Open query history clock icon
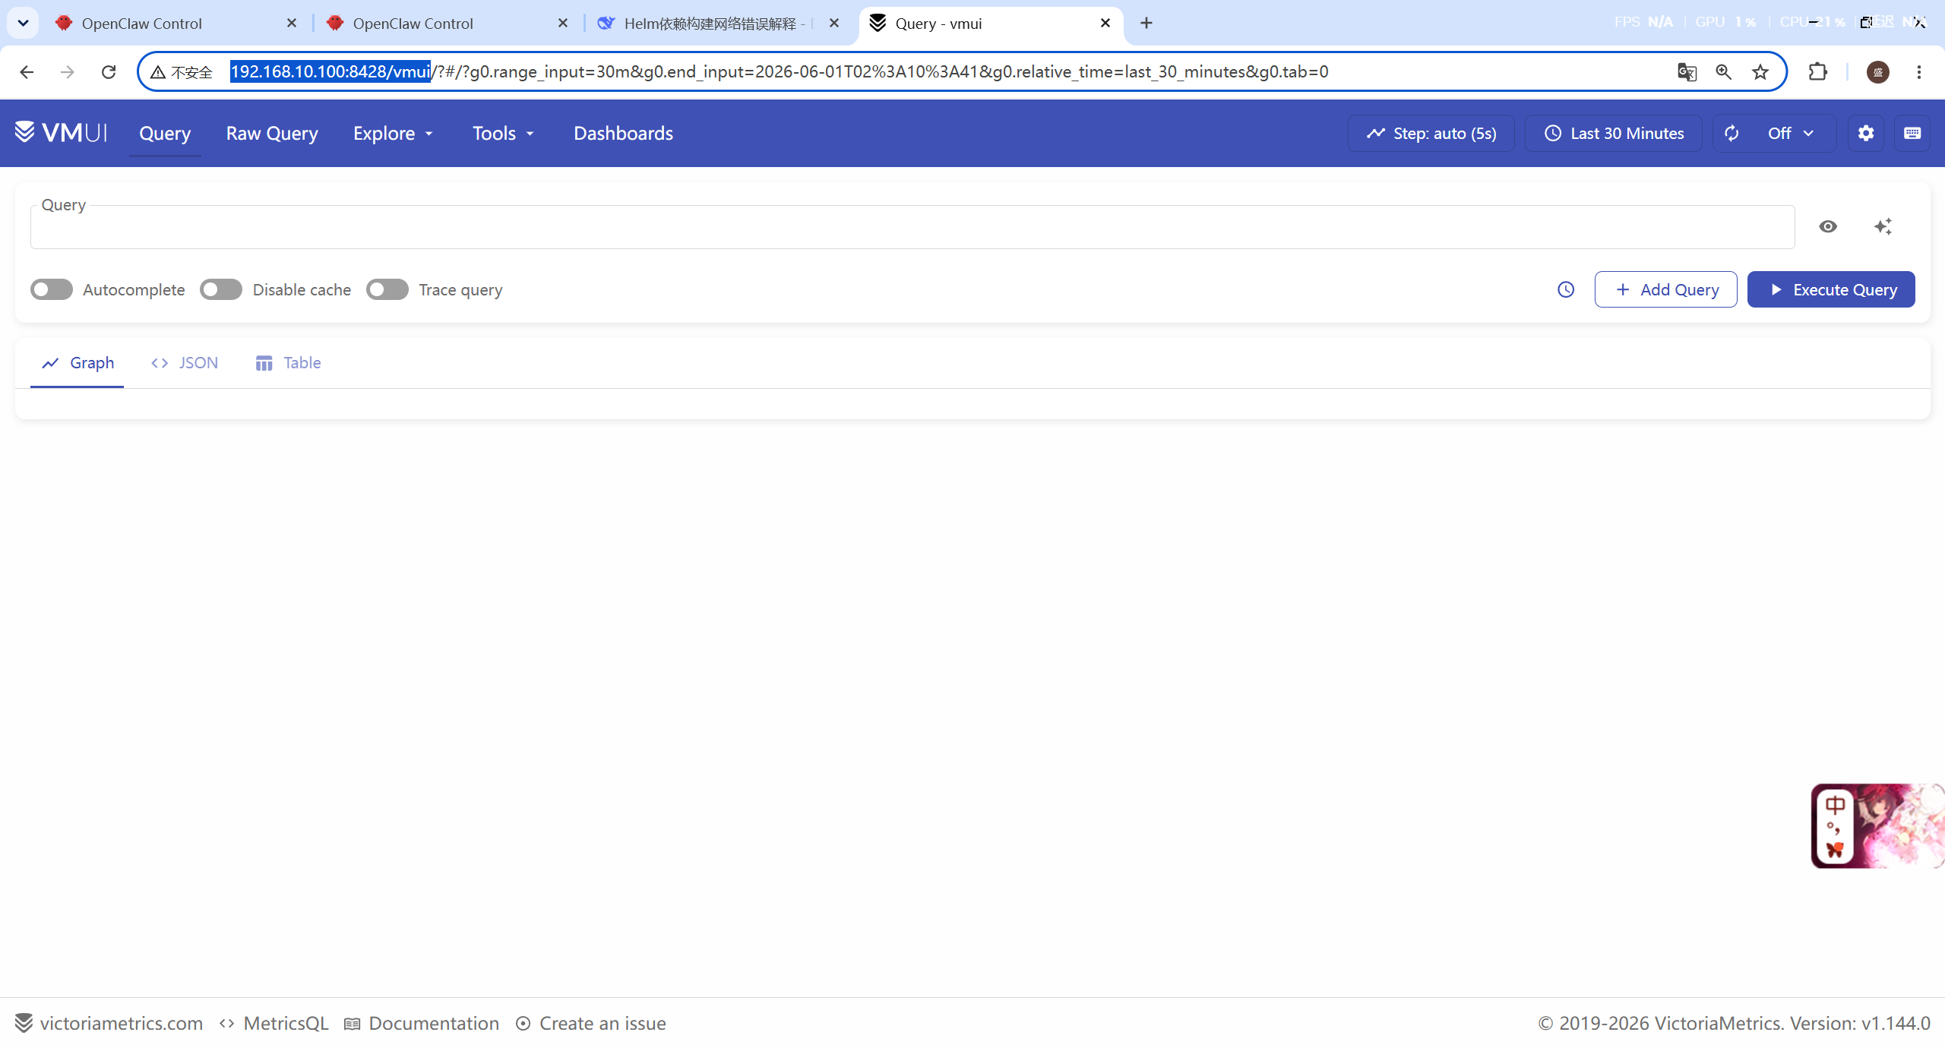 (x=1566, y=289)
